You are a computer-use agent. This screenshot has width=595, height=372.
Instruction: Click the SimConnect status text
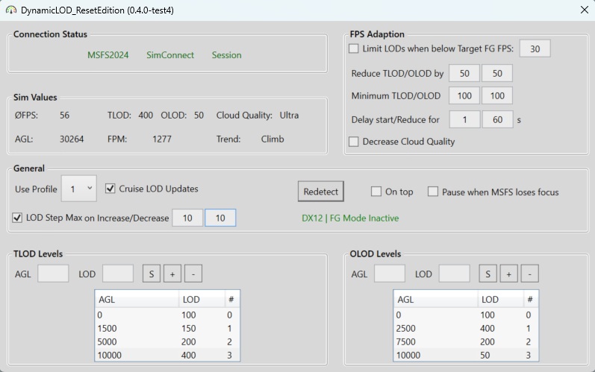coord(170,55)
